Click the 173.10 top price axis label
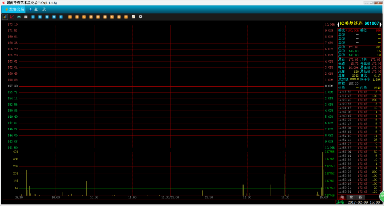The image size is (384, 206). [13, 24]
